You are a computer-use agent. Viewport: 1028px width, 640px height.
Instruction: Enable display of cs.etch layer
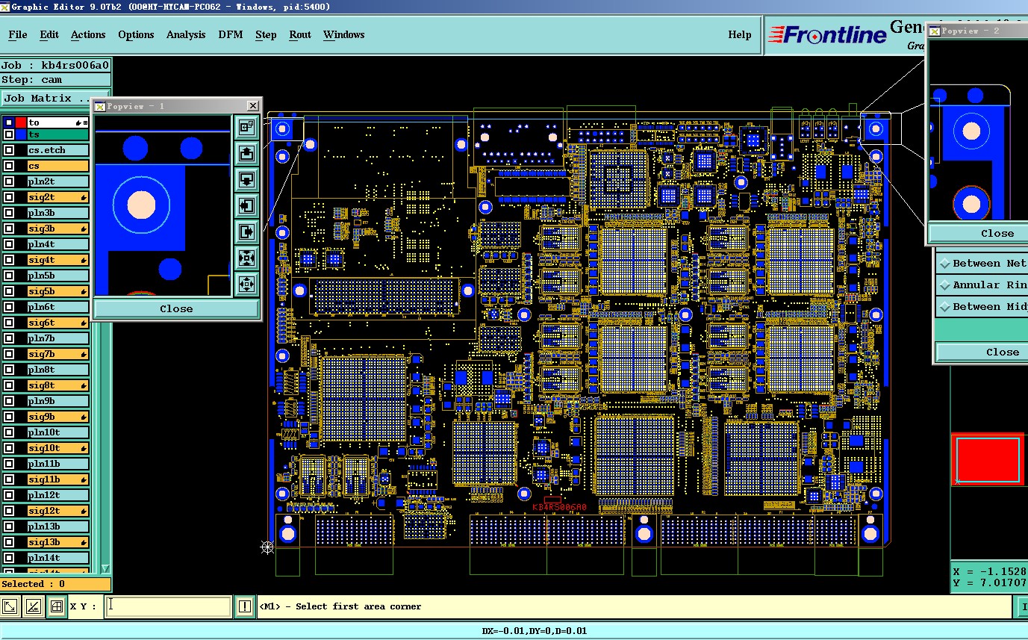9,150
